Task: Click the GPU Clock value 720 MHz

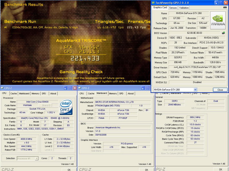Action: pyautogui.click(x=175, y=72)
